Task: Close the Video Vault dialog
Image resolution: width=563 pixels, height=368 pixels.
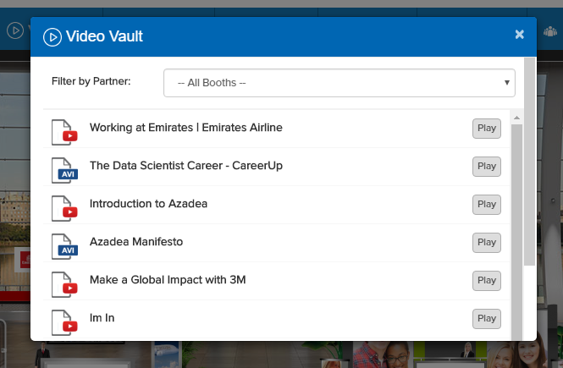Action: point(520,35)
